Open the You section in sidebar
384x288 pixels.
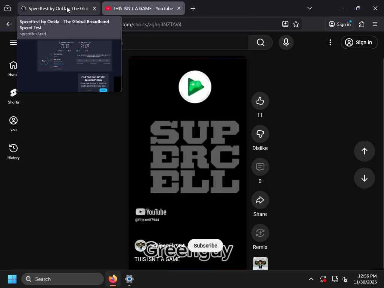pyautogui.click(x=13, y=124)
